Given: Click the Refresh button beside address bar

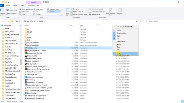Looking at the screenshot, I should pos(140,21).
